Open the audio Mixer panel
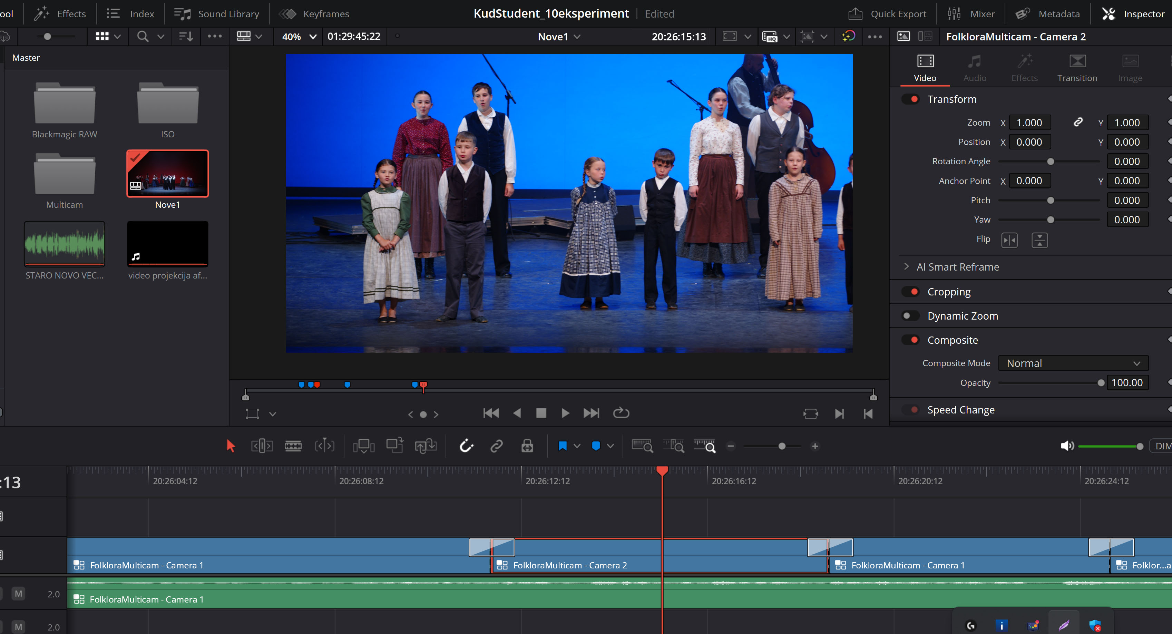The height and width of the screenshot is (634, 1172). tap(971, 14)
